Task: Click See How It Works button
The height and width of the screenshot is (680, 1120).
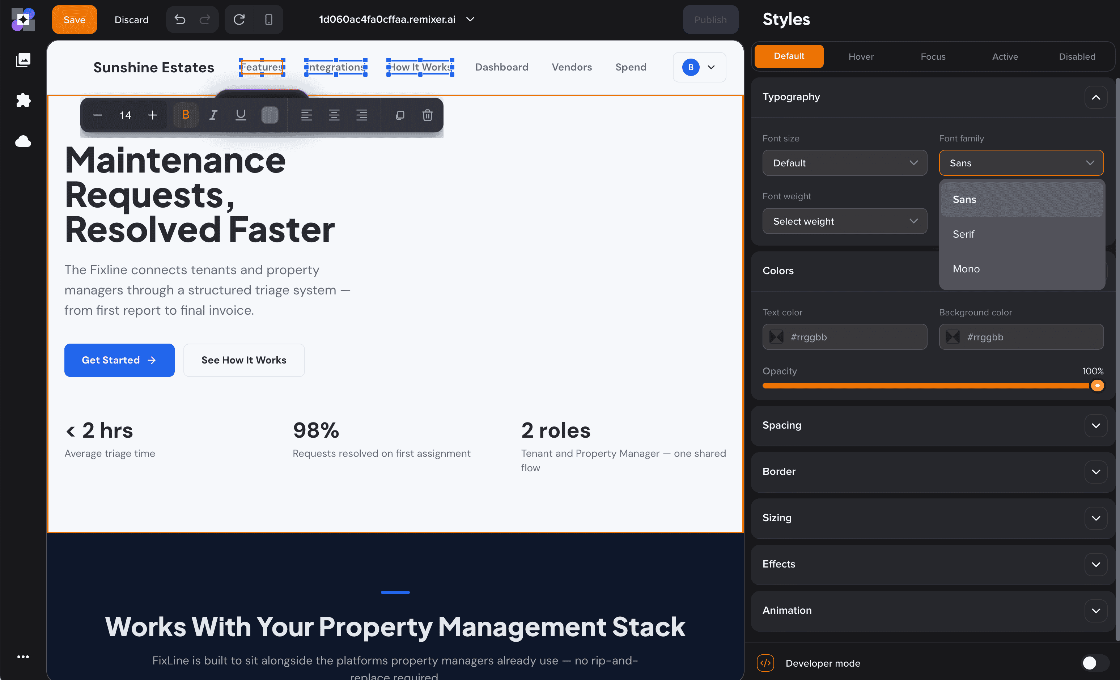Action: 244,360
